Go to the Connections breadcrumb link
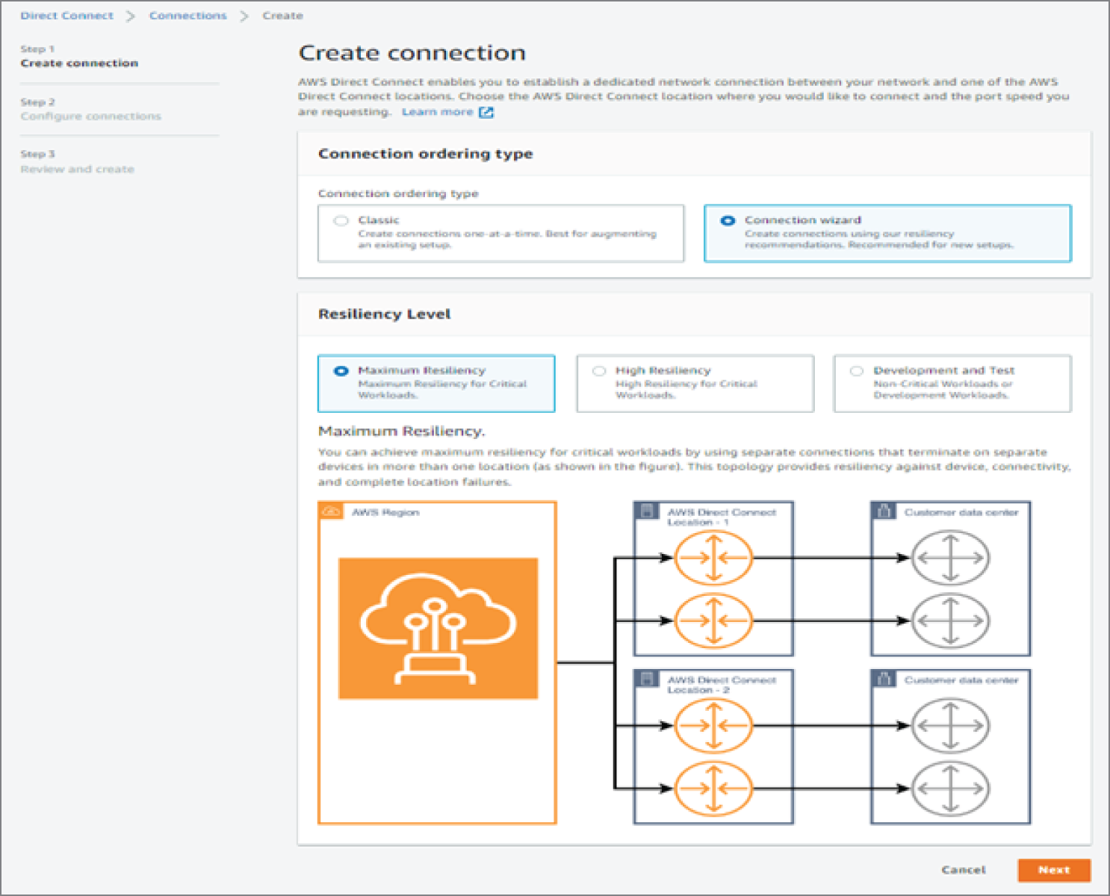Screen dimensions: 1110x896 [x=187, y=16]
